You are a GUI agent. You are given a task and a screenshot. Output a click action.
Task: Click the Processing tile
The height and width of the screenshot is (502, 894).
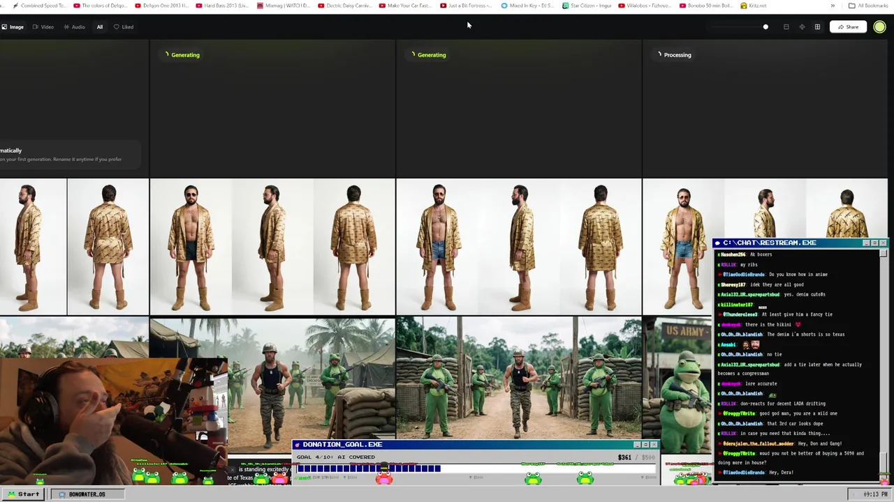click(x=765, y=108)
